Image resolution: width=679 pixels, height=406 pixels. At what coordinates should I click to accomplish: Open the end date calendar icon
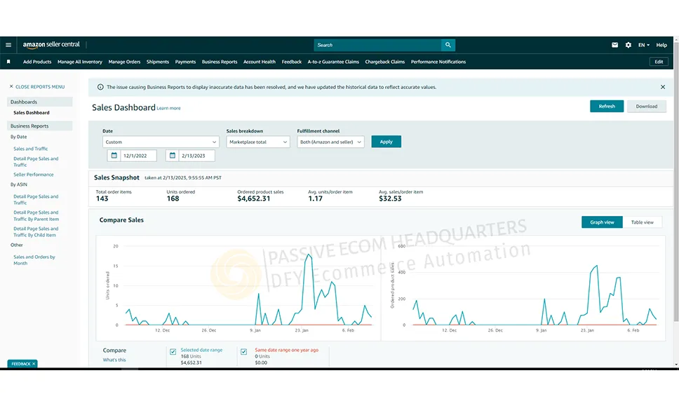173,156
